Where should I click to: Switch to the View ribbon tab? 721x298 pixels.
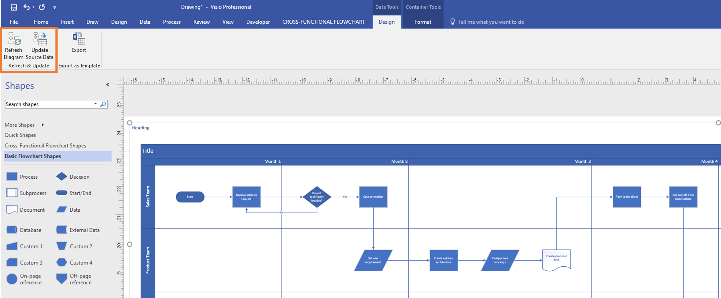[228, 22]
